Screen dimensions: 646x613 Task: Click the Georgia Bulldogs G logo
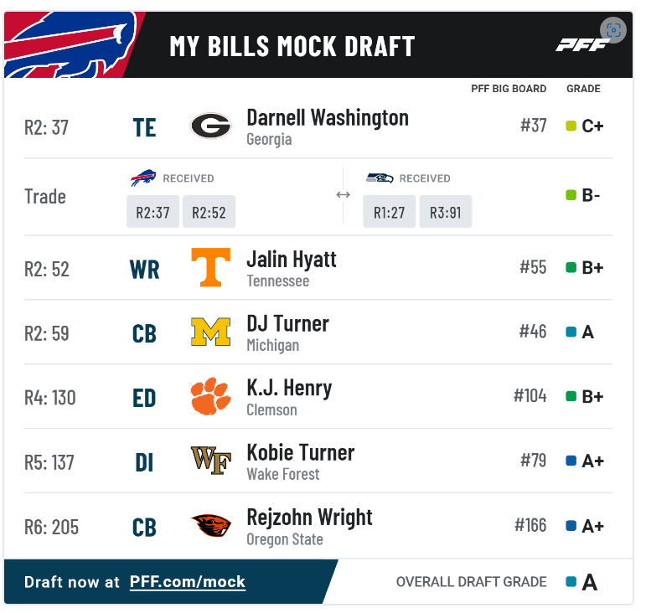pyautogui.click(x=210, y=126)
